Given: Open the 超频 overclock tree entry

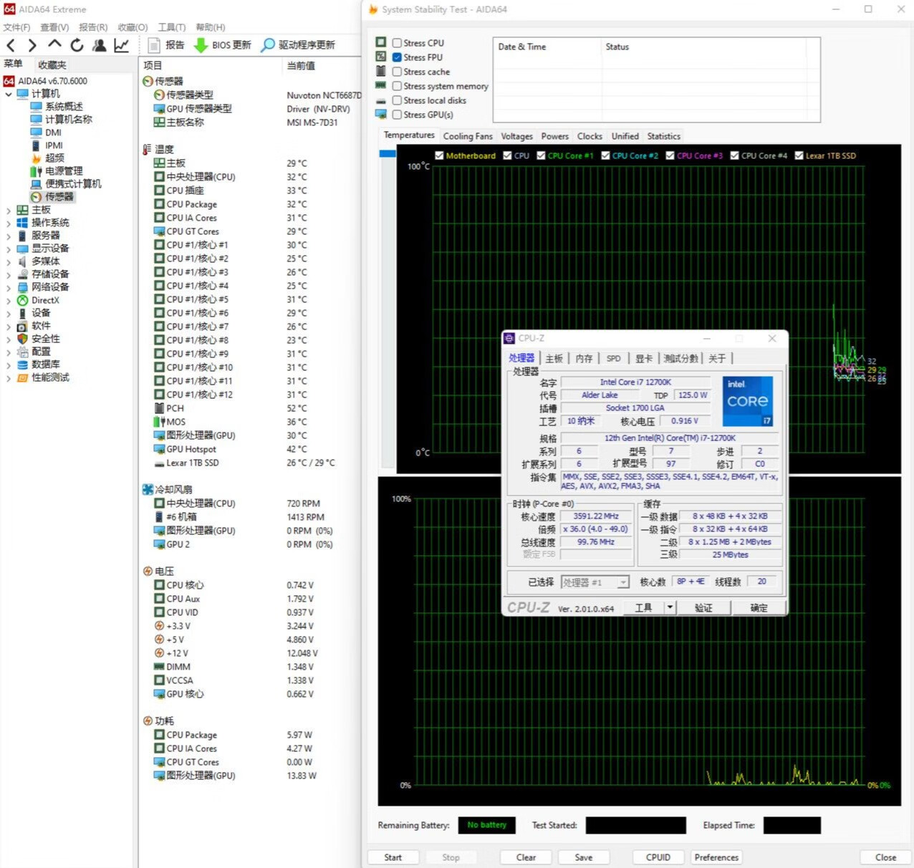Looking at the screenshot, I should click(x=55, y=158).
